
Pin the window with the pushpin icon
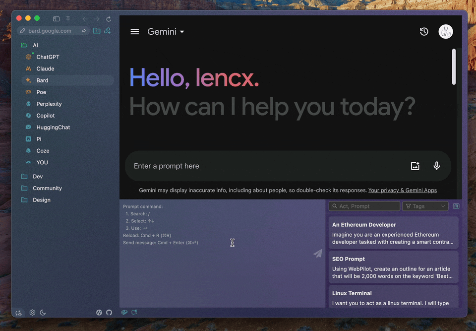(x=68, y=19)
